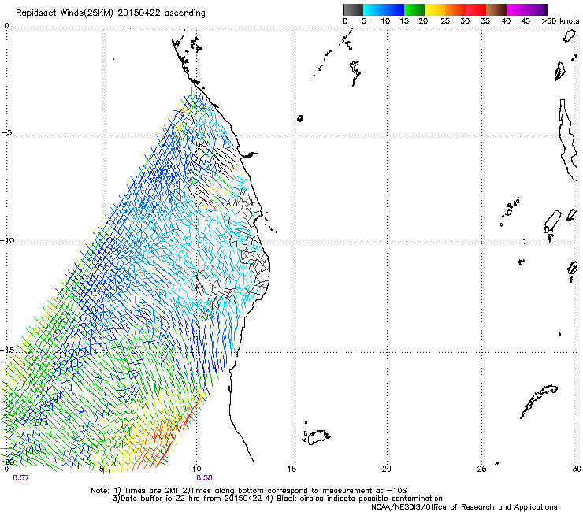Click the '-15' latitude axis label
The image size is (583, 512).
pyautogui.click(x=8, y=350)
